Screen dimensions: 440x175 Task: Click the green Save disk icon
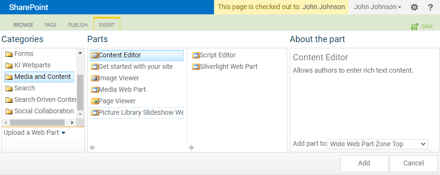pyautogui.click(x=415, y=26)
